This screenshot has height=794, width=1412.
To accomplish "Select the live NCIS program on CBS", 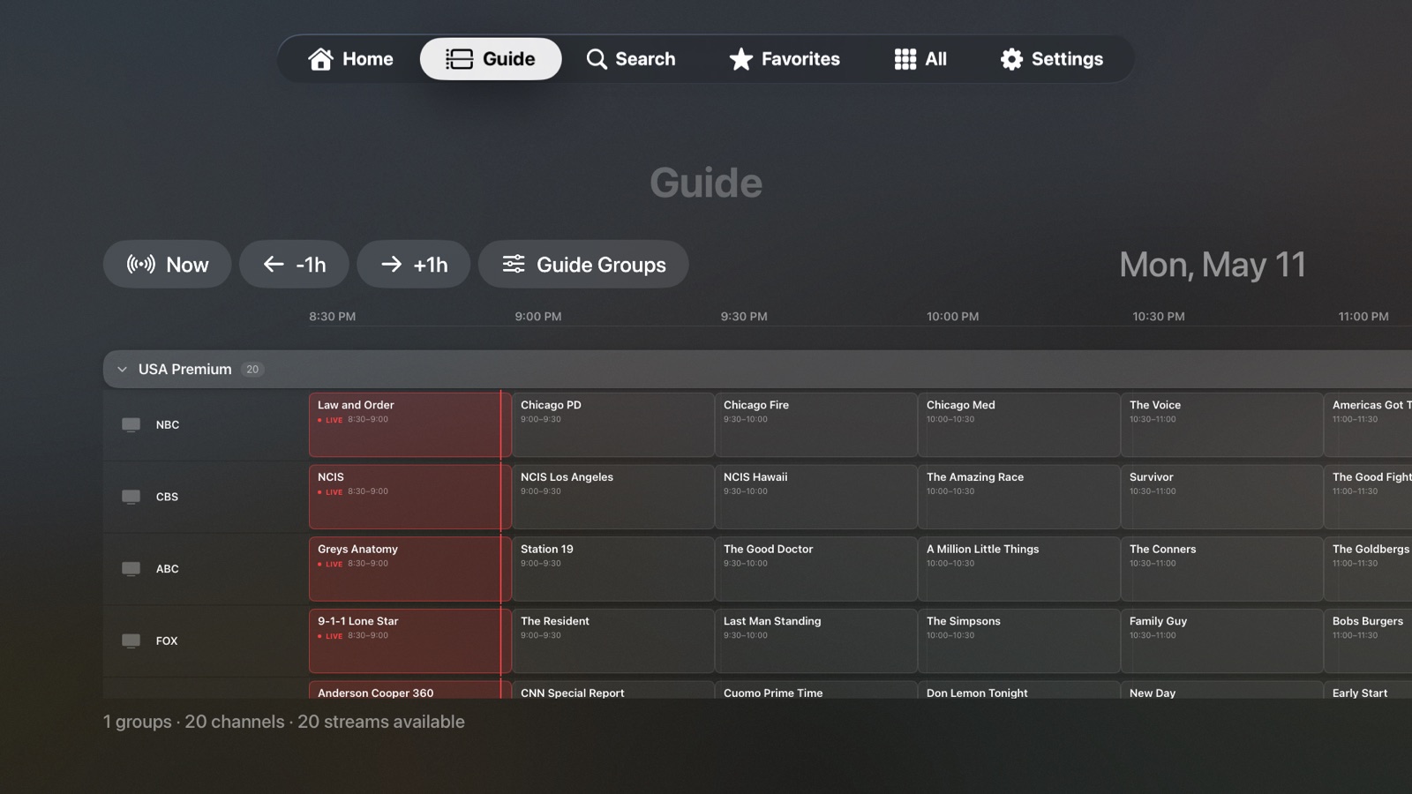I will [x=409, y=497].
